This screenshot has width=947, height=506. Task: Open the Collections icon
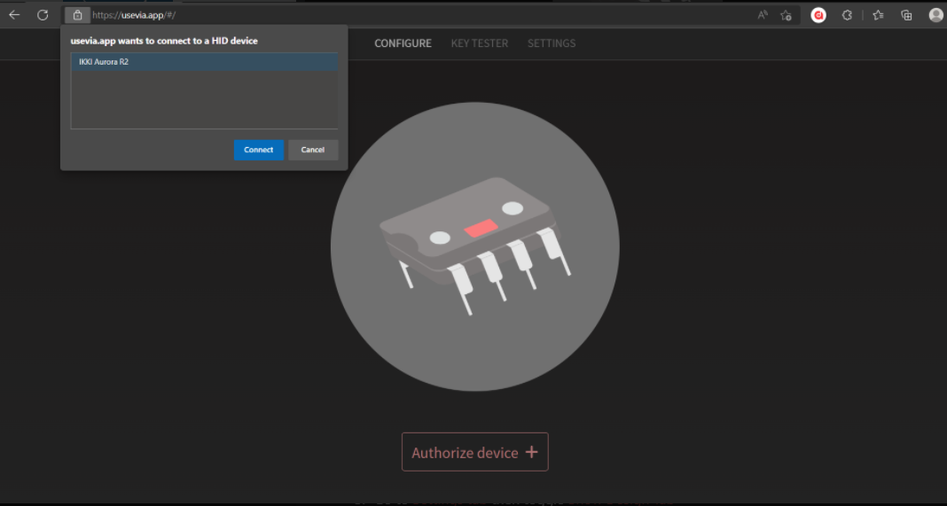(x=906, y=15)
